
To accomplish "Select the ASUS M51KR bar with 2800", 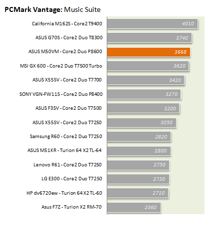I will click(x=139, y=151).
